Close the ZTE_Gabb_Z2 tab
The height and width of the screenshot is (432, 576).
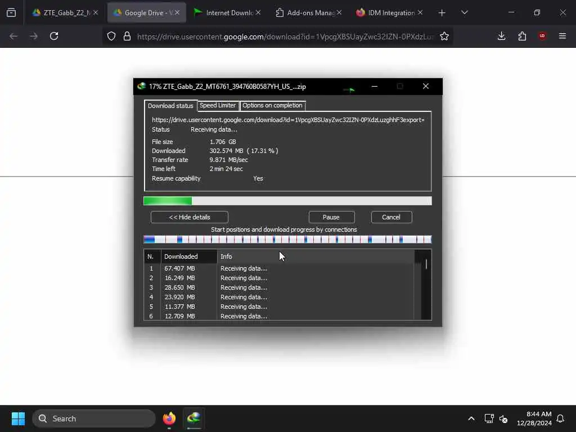[x=96, y=13]
